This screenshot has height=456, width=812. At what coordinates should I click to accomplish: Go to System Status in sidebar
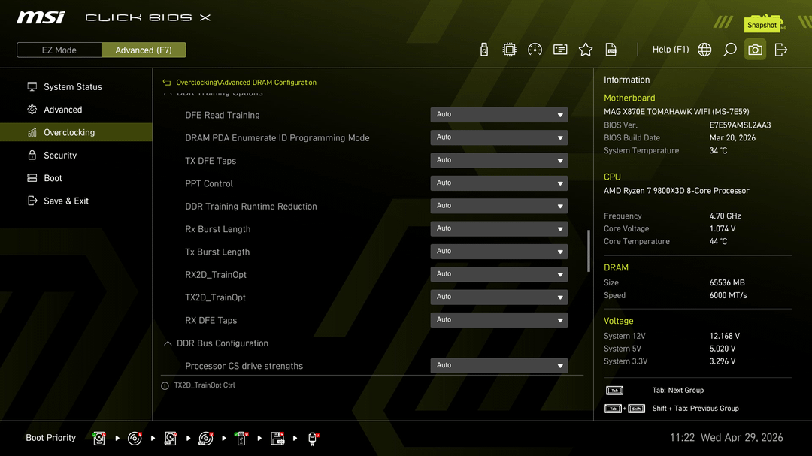(72, 87)
